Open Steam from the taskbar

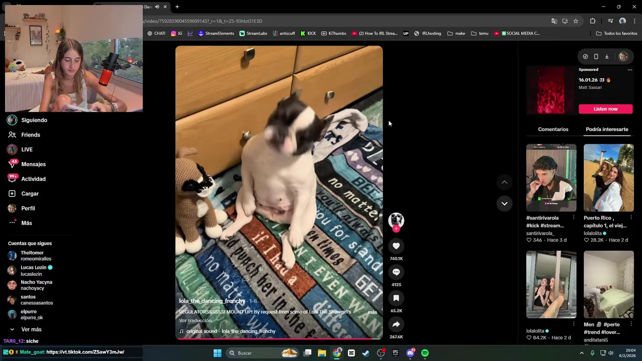[366, 353]
